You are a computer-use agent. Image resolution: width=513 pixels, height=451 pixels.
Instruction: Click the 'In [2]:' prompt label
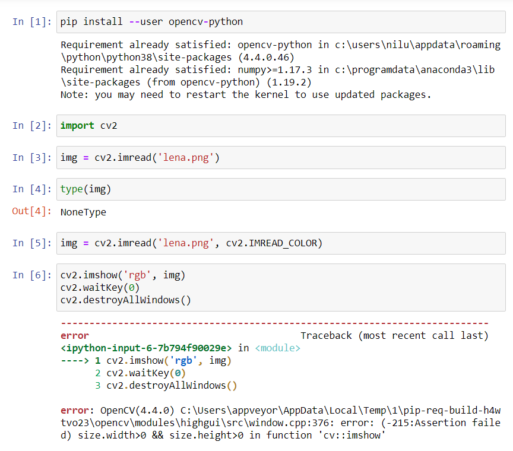coord(31,126)
